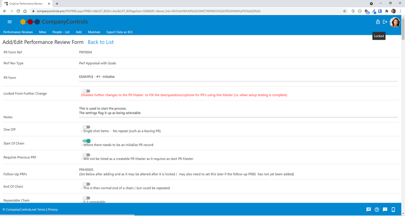Open a new browser tab
Screen dimensions: 405x216
57,3
